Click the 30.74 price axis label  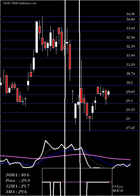(130, 73)
